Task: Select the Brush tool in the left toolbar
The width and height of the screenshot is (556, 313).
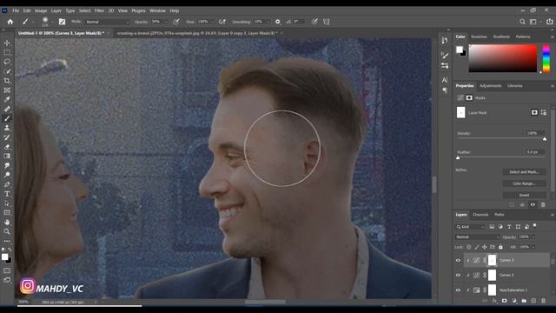Action: (7, 118)
